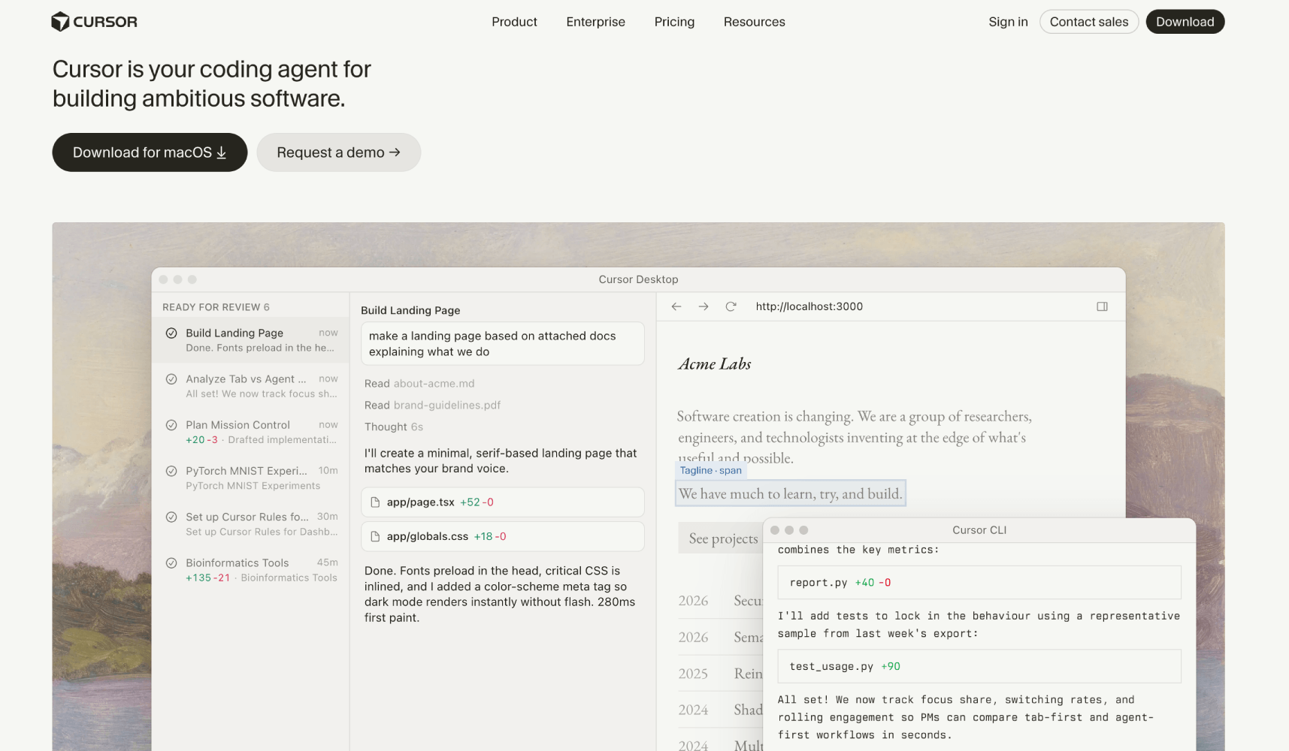Viewport: 1289px width, 751px height.
Task: Select Plan Mission Control task row
Action: [251, 432]
